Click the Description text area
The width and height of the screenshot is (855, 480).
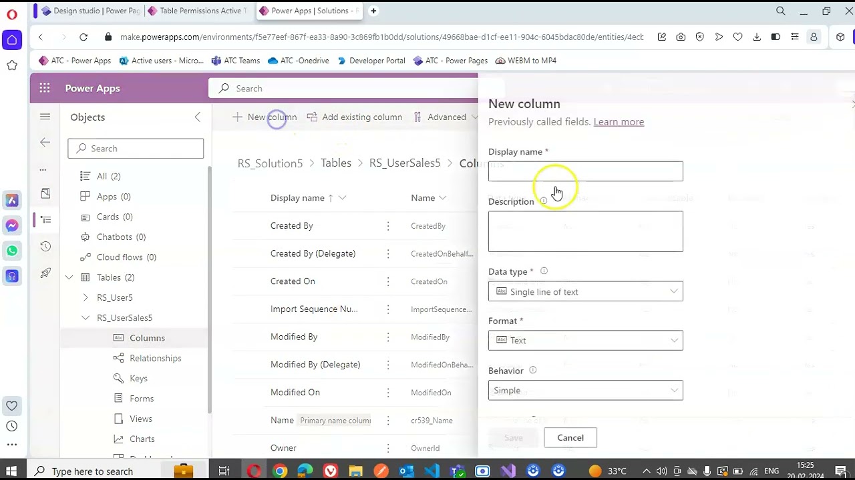[x=585, y=231]
